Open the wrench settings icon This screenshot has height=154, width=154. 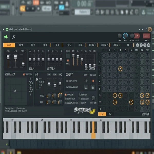(14, 37)
